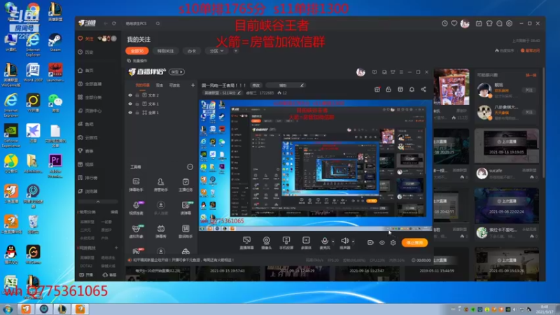Hide the 全屏 1 layer
The height and width of the screenshot is (315, 560).
[130, 113]
